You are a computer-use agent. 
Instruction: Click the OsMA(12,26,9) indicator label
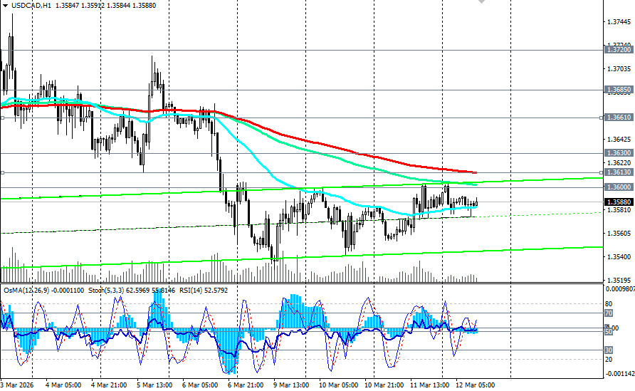26,291
